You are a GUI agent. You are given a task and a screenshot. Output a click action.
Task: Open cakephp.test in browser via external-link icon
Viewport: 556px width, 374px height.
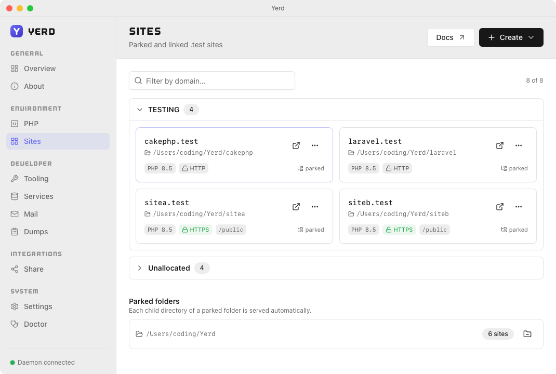pos(296,145)
